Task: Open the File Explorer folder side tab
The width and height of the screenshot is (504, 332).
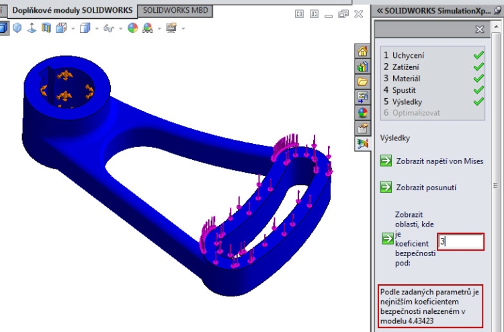Action: pyautogui.click(x=363, y=81)
